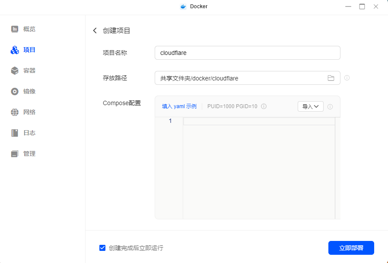This screenshot has height=263, width=388.
Task: Select the Containers (容器) box icon
Action: 15,71
